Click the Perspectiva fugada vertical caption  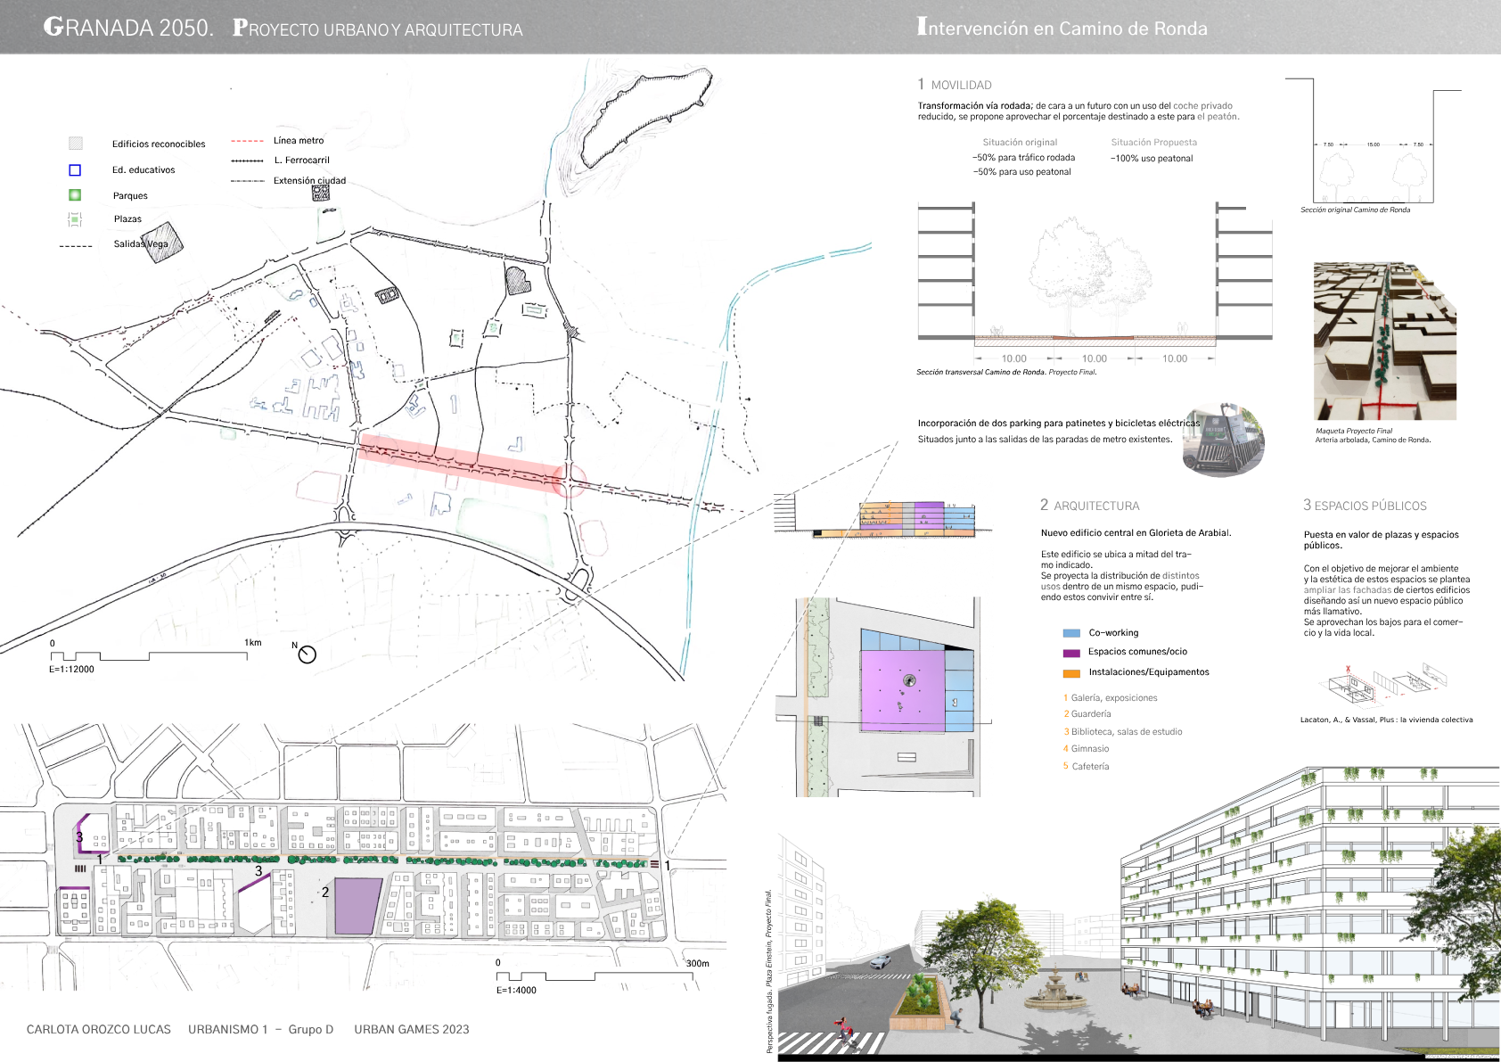coord(768,971)
